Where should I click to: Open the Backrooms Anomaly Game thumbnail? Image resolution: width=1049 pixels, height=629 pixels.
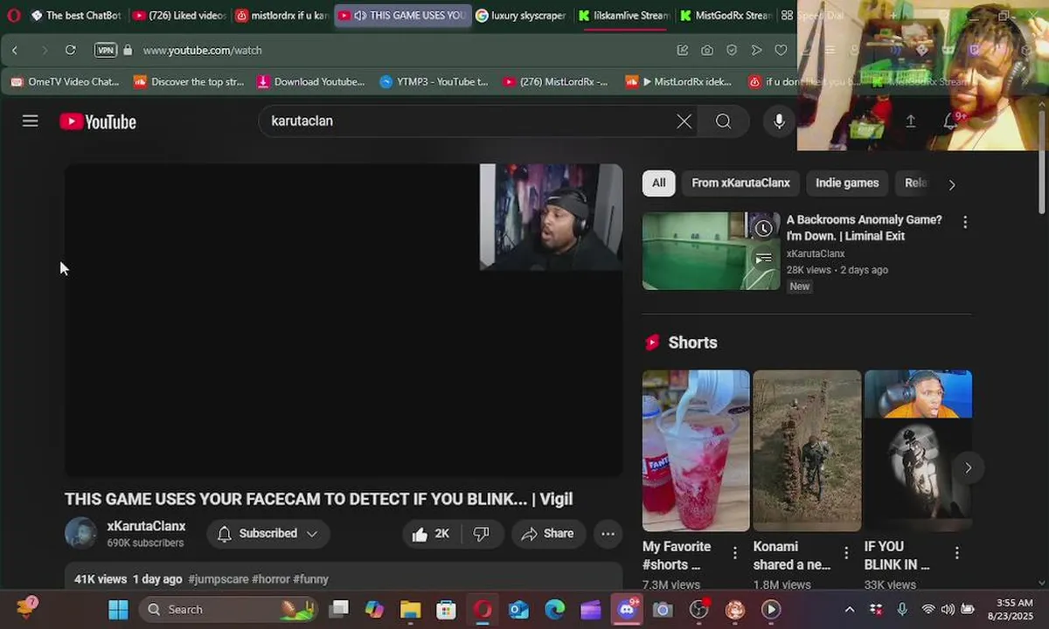point(711,251)
